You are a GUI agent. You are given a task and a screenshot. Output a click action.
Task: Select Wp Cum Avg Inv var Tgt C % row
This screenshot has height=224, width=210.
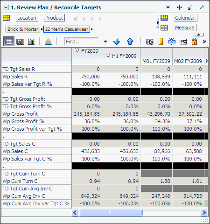[36, 203]
